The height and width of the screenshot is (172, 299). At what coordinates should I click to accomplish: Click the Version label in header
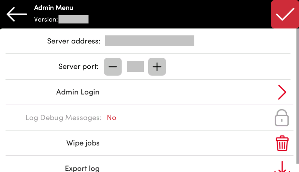click(46, 19)
